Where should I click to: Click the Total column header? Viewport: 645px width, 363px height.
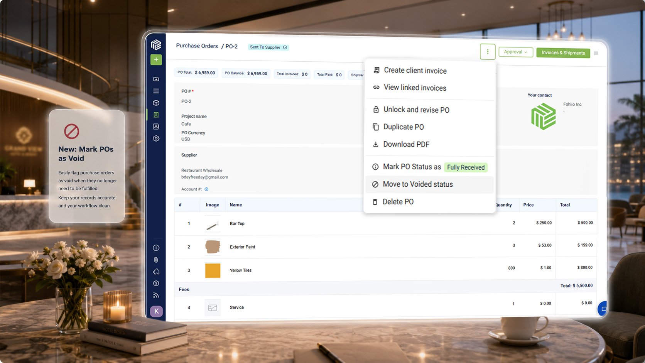565,205
